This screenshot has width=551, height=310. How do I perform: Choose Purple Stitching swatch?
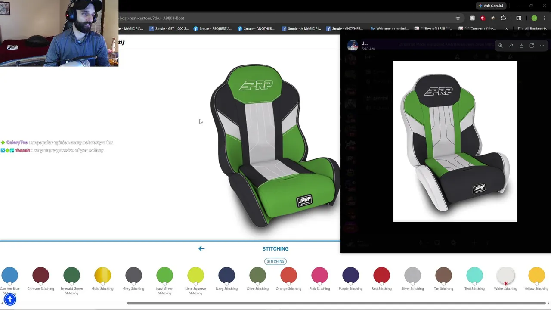click(350, 276)
